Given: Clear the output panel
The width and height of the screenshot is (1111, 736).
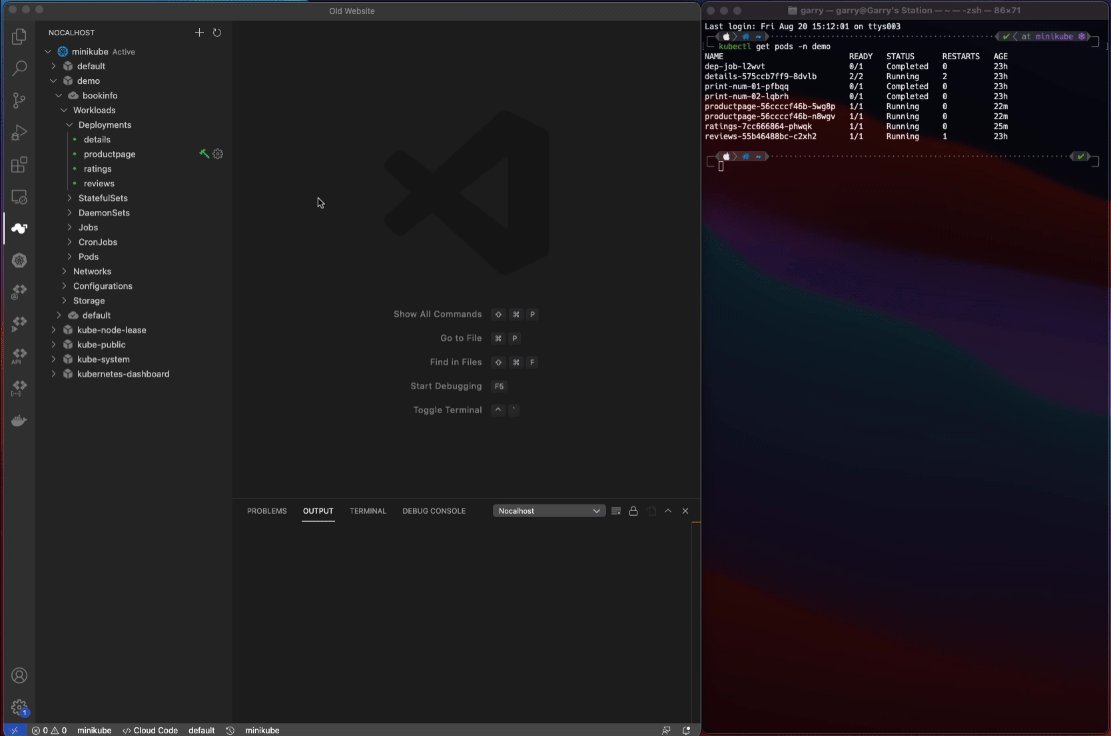Looking at the screenshot, I should pos(616,511).
